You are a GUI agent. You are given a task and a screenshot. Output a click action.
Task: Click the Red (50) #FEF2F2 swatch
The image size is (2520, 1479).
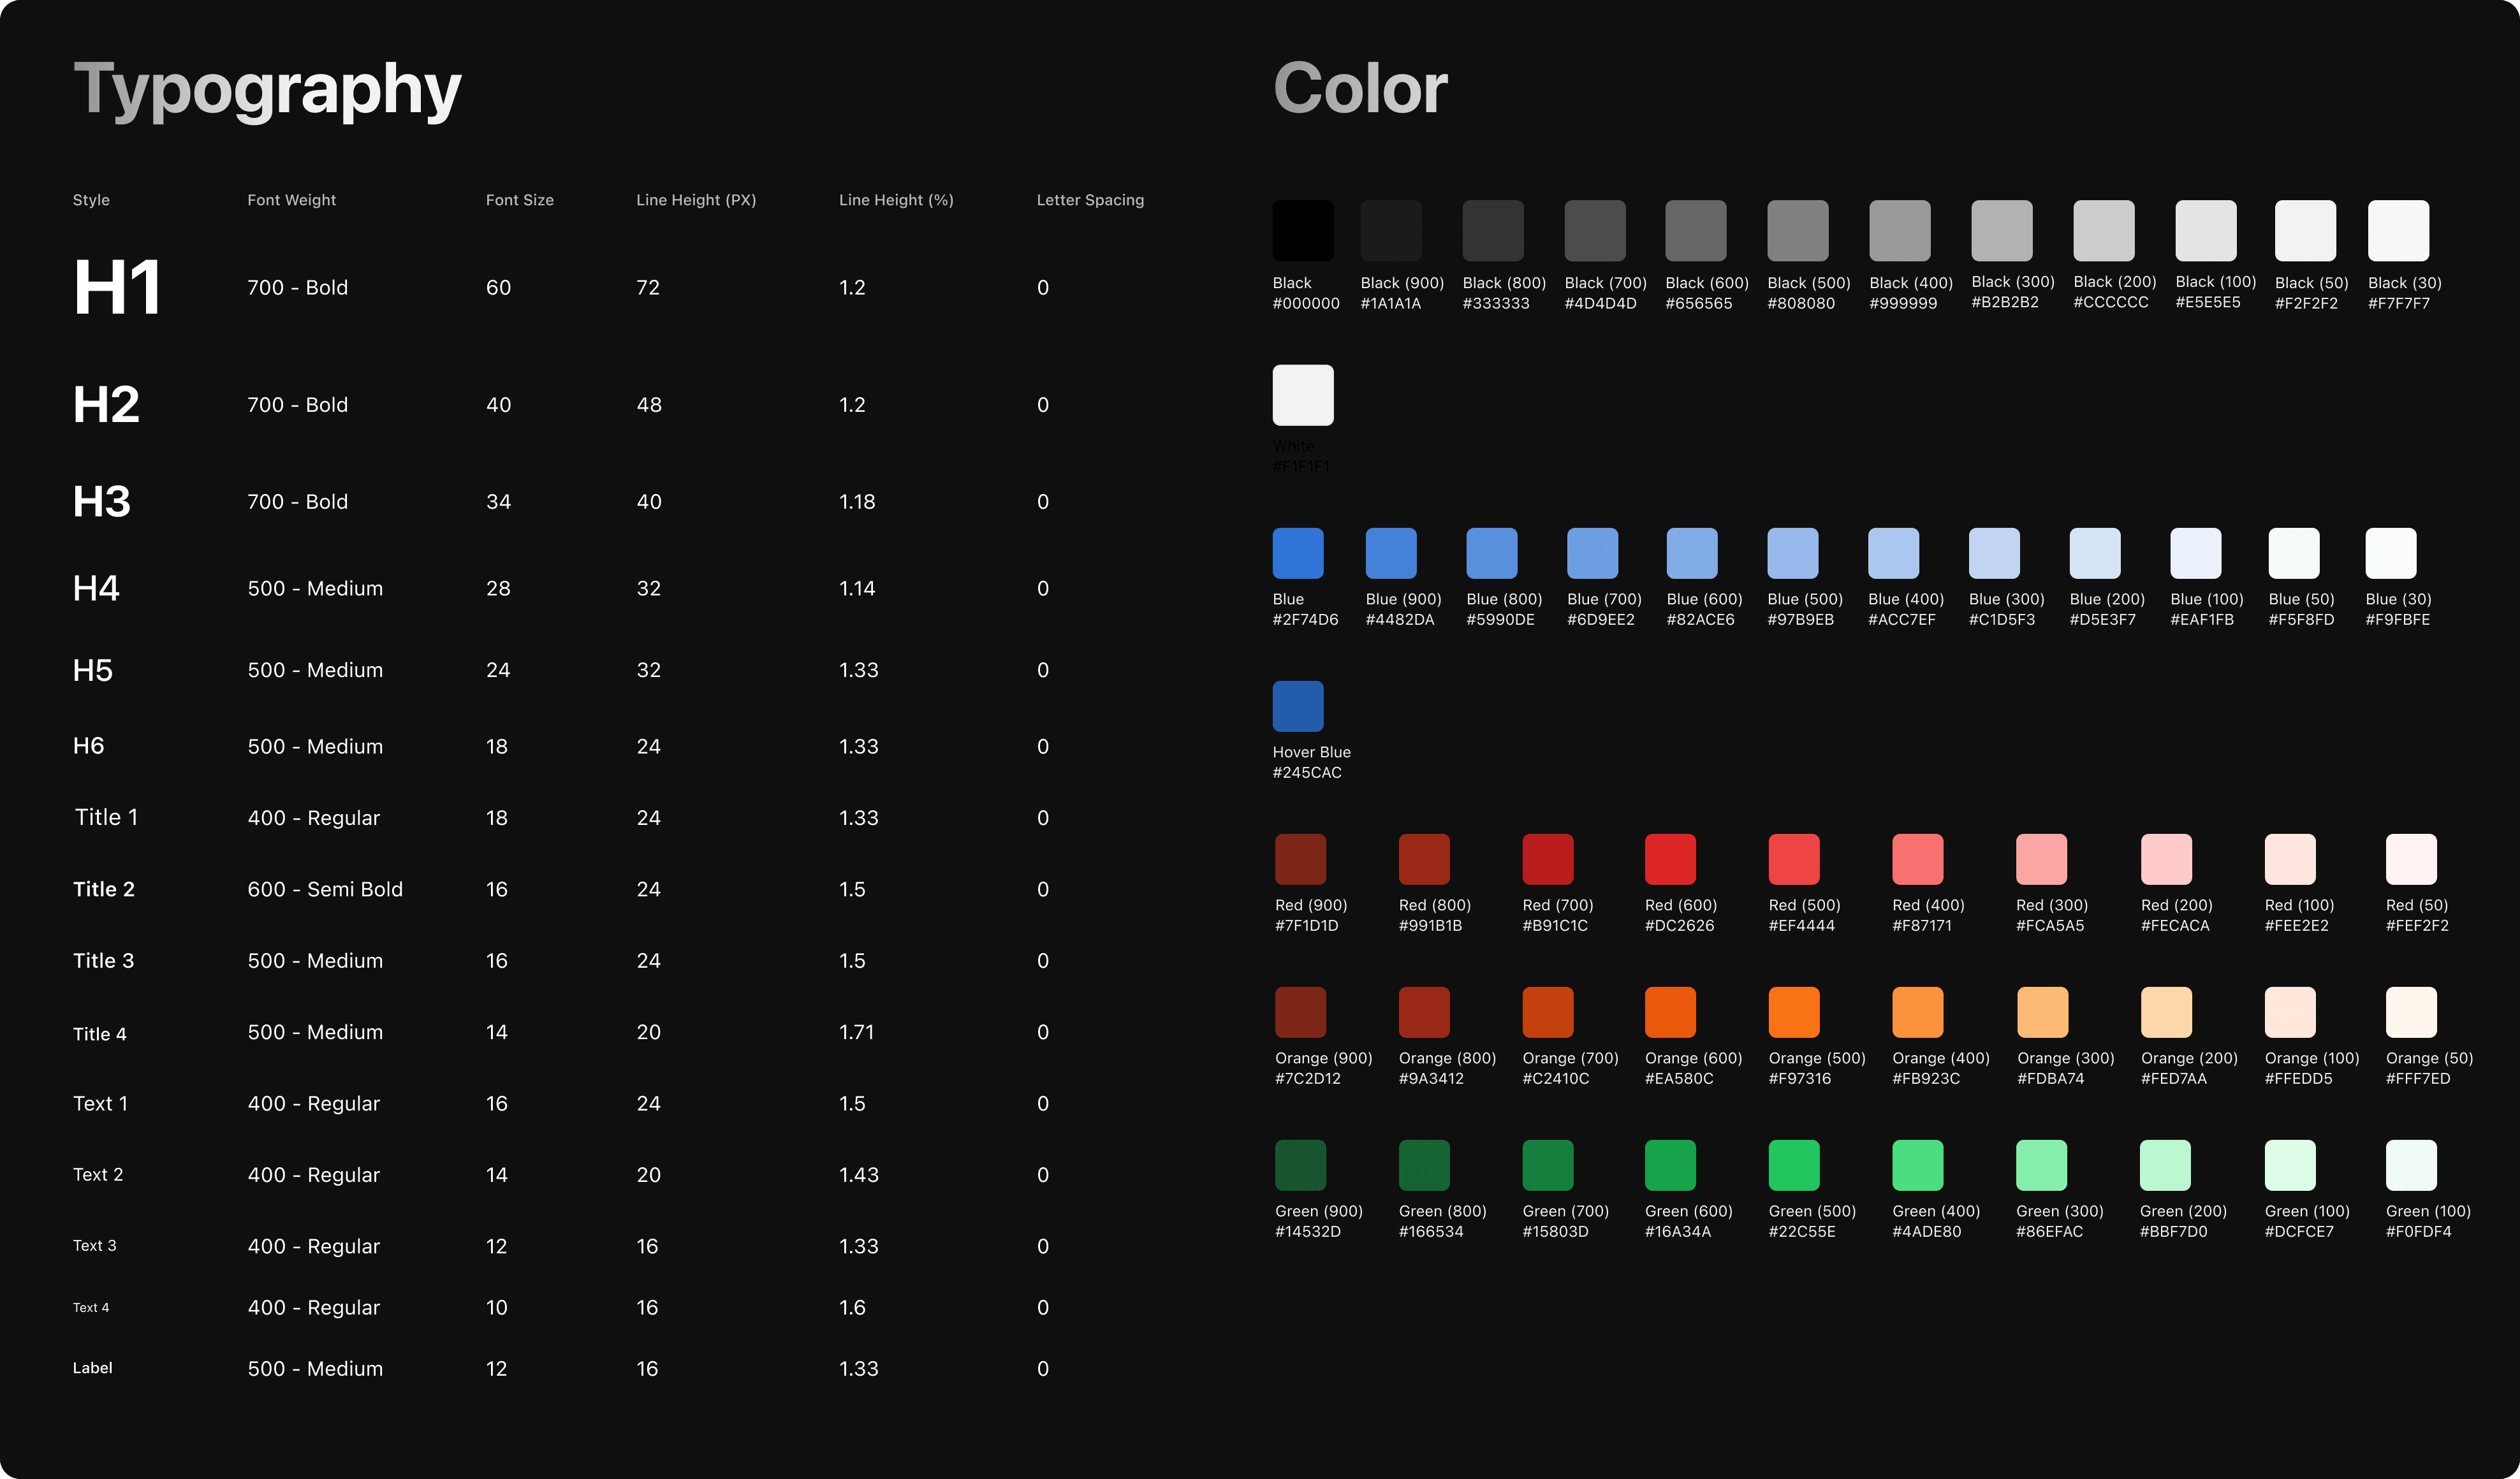pyautogui.click(x=2412, y=859)
